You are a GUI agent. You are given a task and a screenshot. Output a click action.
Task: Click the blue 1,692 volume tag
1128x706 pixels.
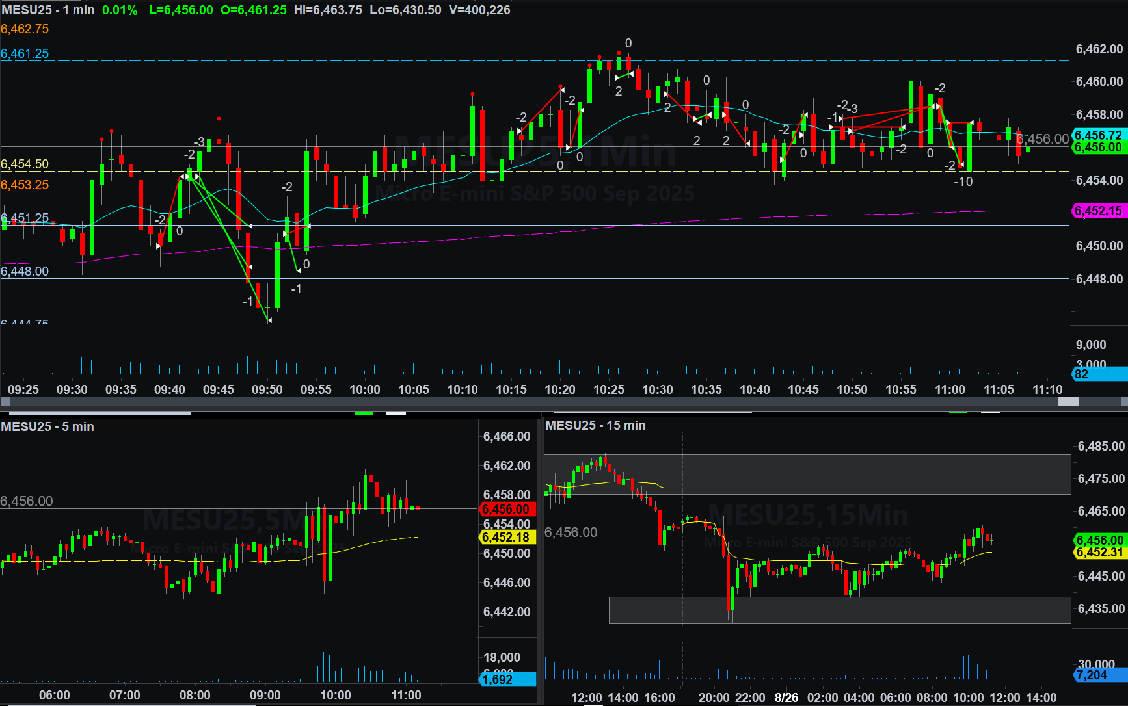point(507,679)
